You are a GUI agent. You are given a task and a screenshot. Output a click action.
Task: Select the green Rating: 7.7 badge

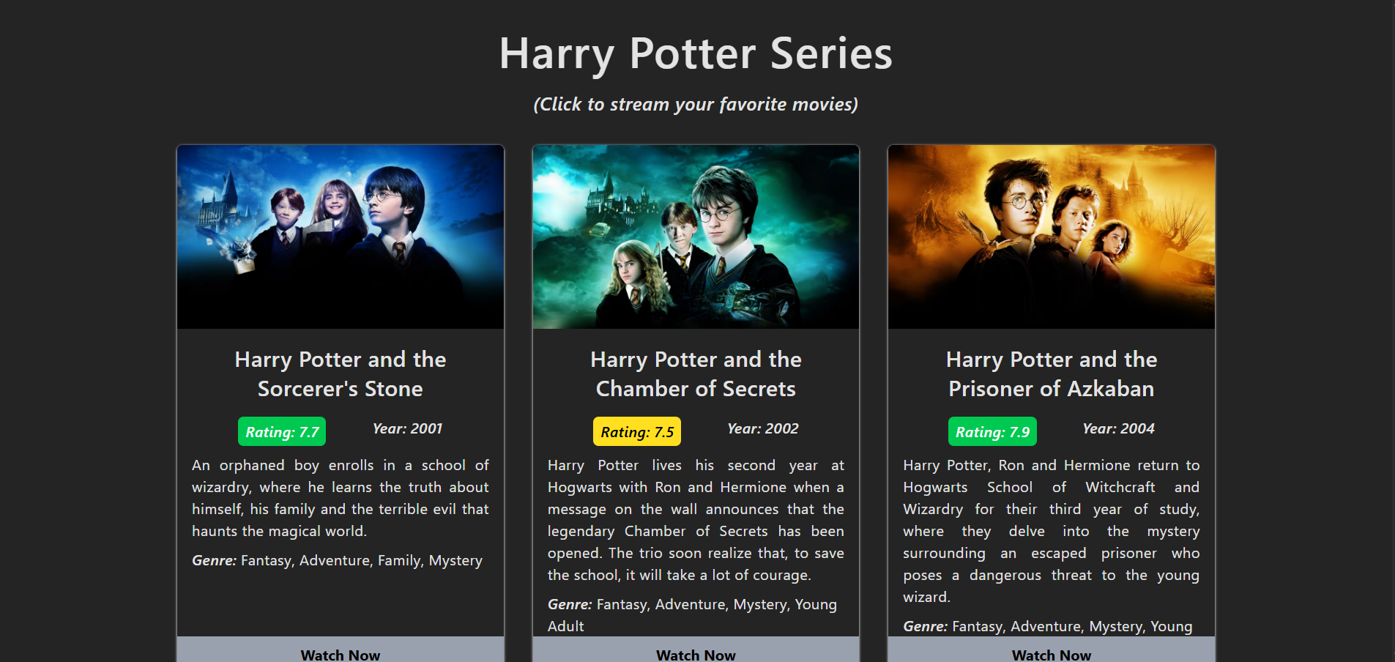(x=282, y=431)
